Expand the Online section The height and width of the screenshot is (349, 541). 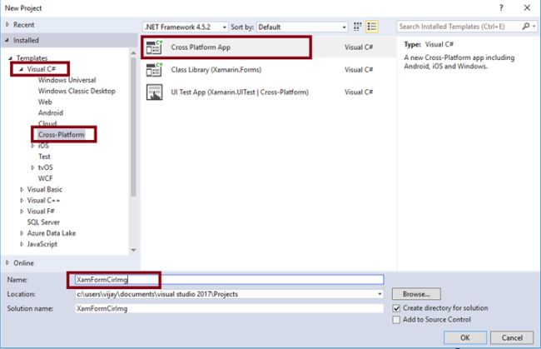coord(7,262)
